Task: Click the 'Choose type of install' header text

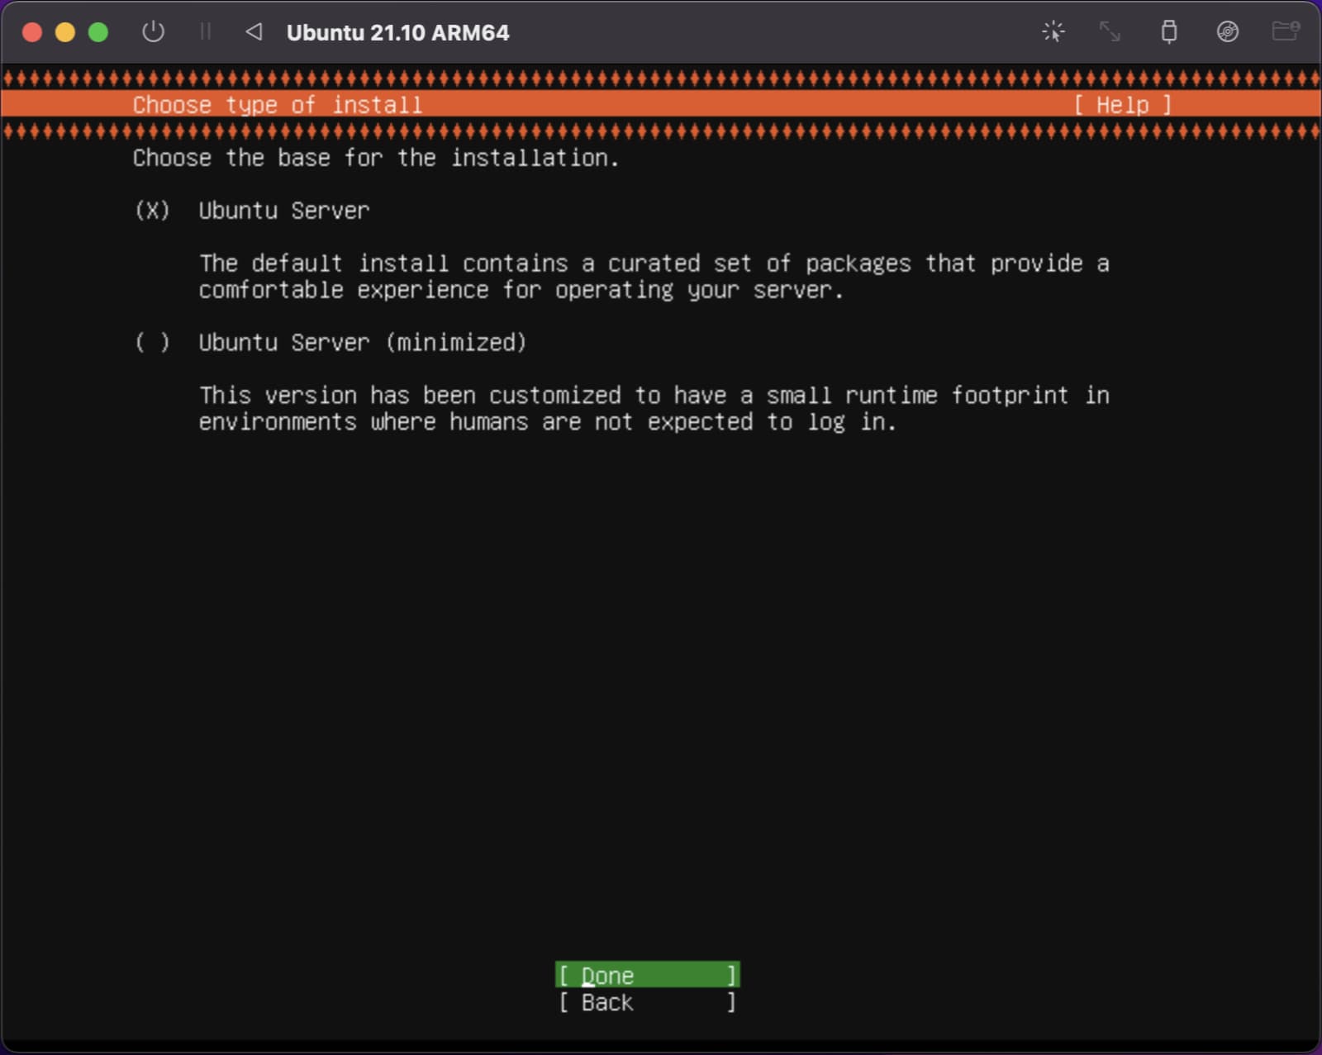Action: [278, 105]
